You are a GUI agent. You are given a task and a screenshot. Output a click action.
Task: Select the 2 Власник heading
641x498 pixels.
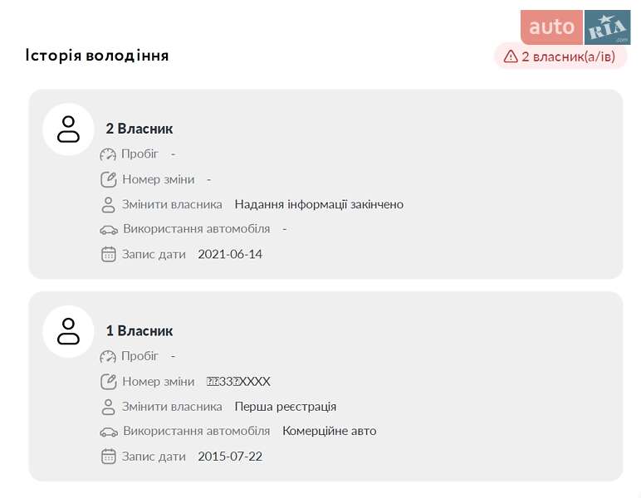click(139, 129)
